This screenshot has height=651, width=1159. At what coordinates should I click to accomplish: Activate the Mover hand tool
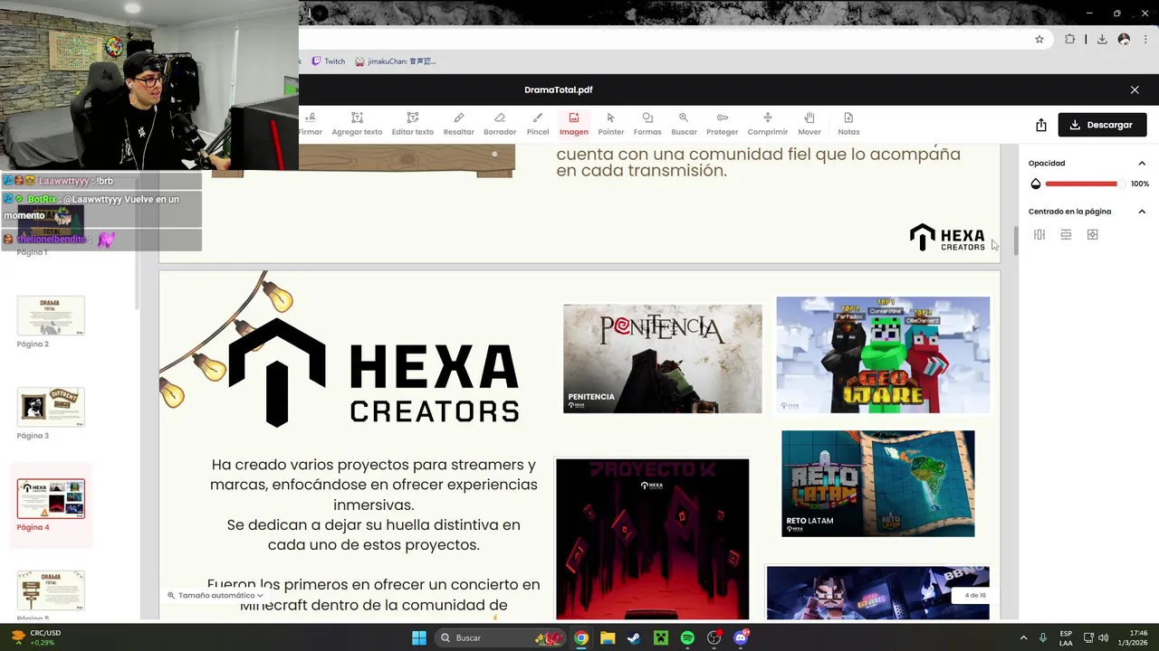click(809, 124)
